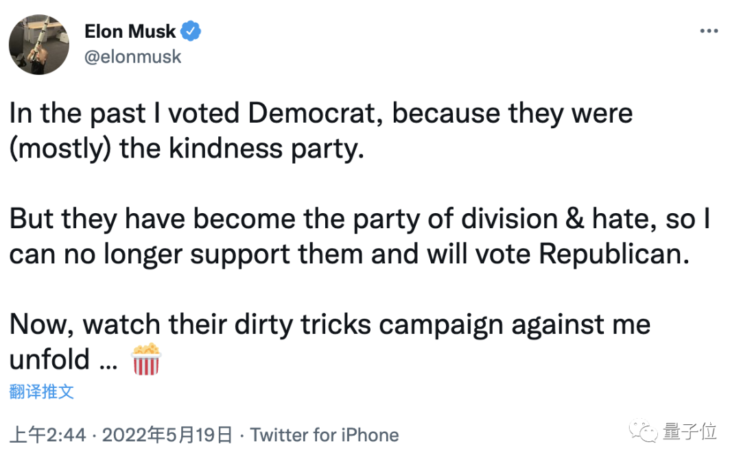The height and width of the screenshot is (464, 741).
Task: Open the Twitter for iPhone source link
Action: (x=324, y=435)
